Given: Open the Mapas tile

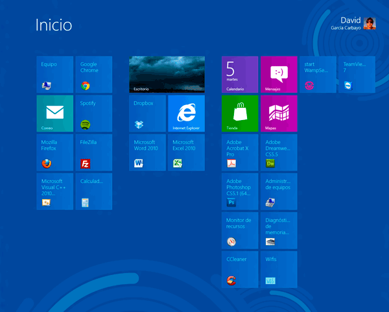Looking at the screenshot, I should pos(279,114).
